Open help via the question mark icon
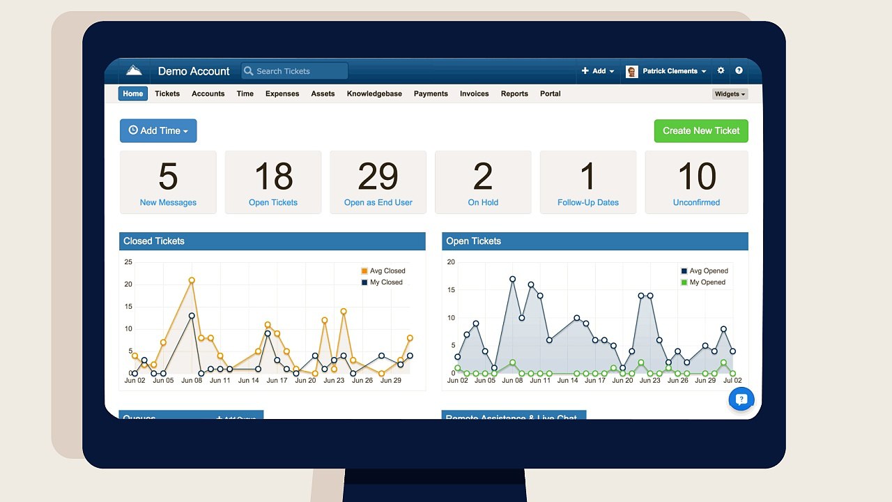This screenshot has height=502, width=892. pyautogui.click(x=739, y=70)
